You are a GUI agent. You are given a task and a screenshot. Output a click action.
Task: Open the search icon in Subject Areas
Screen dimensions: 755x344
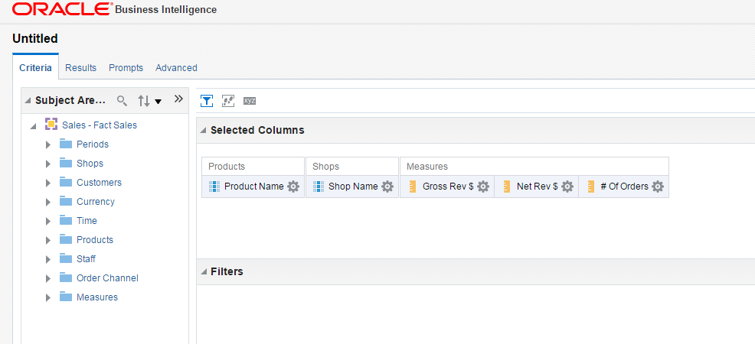(x=123, y=100)
